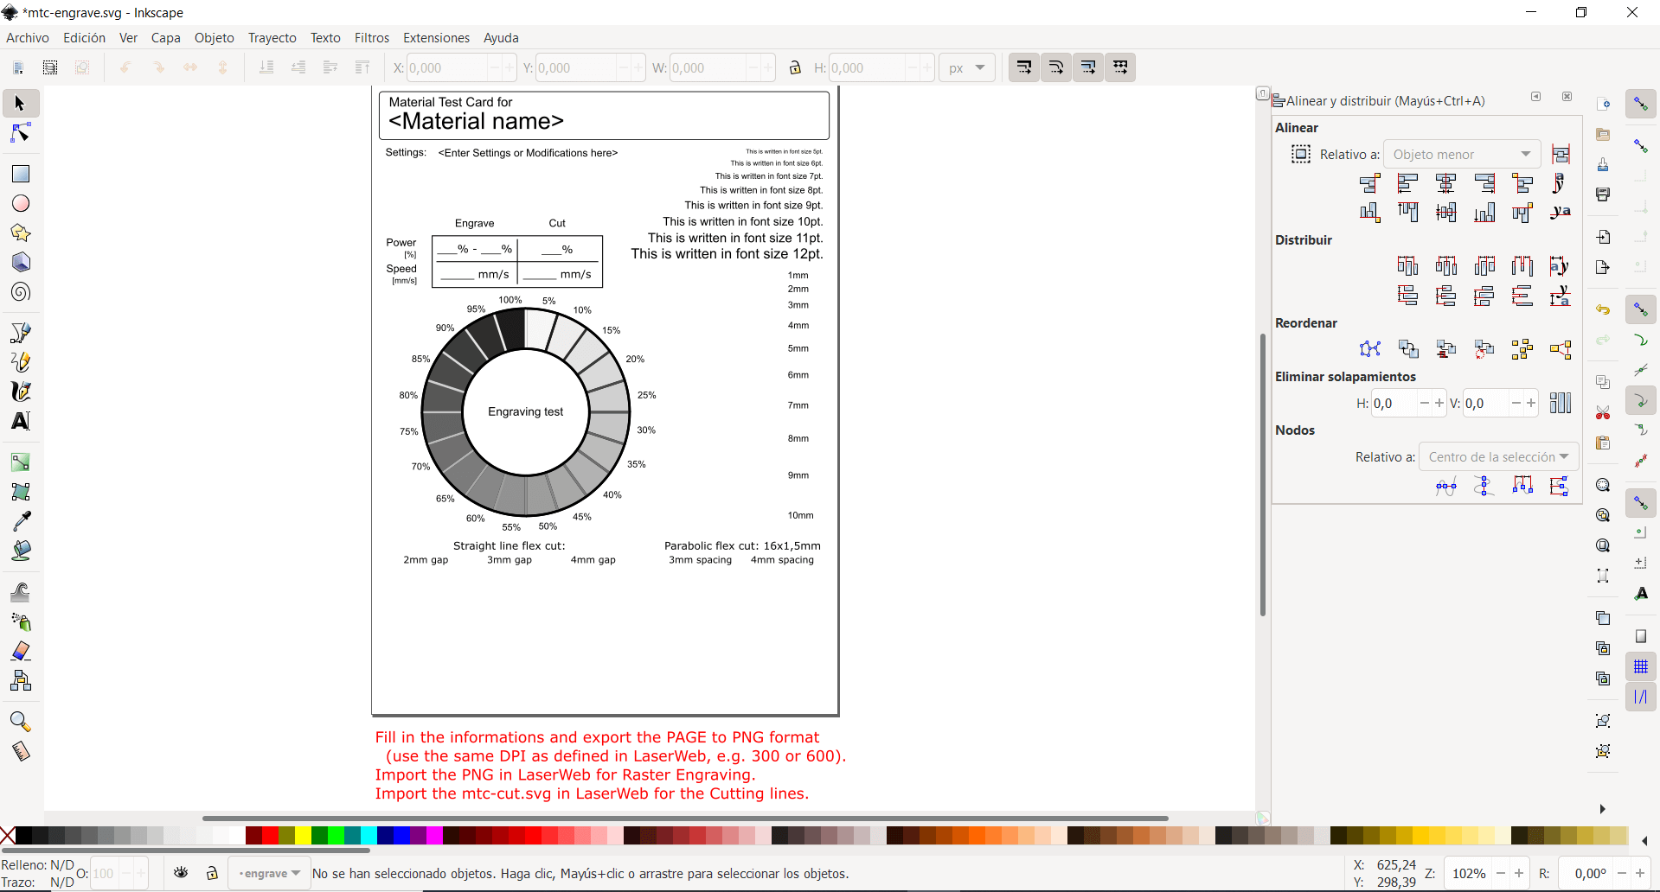This screenshot has height=892, width=1660.
Task: Increase horizontal overlap H value
Action: [1439, 403]
